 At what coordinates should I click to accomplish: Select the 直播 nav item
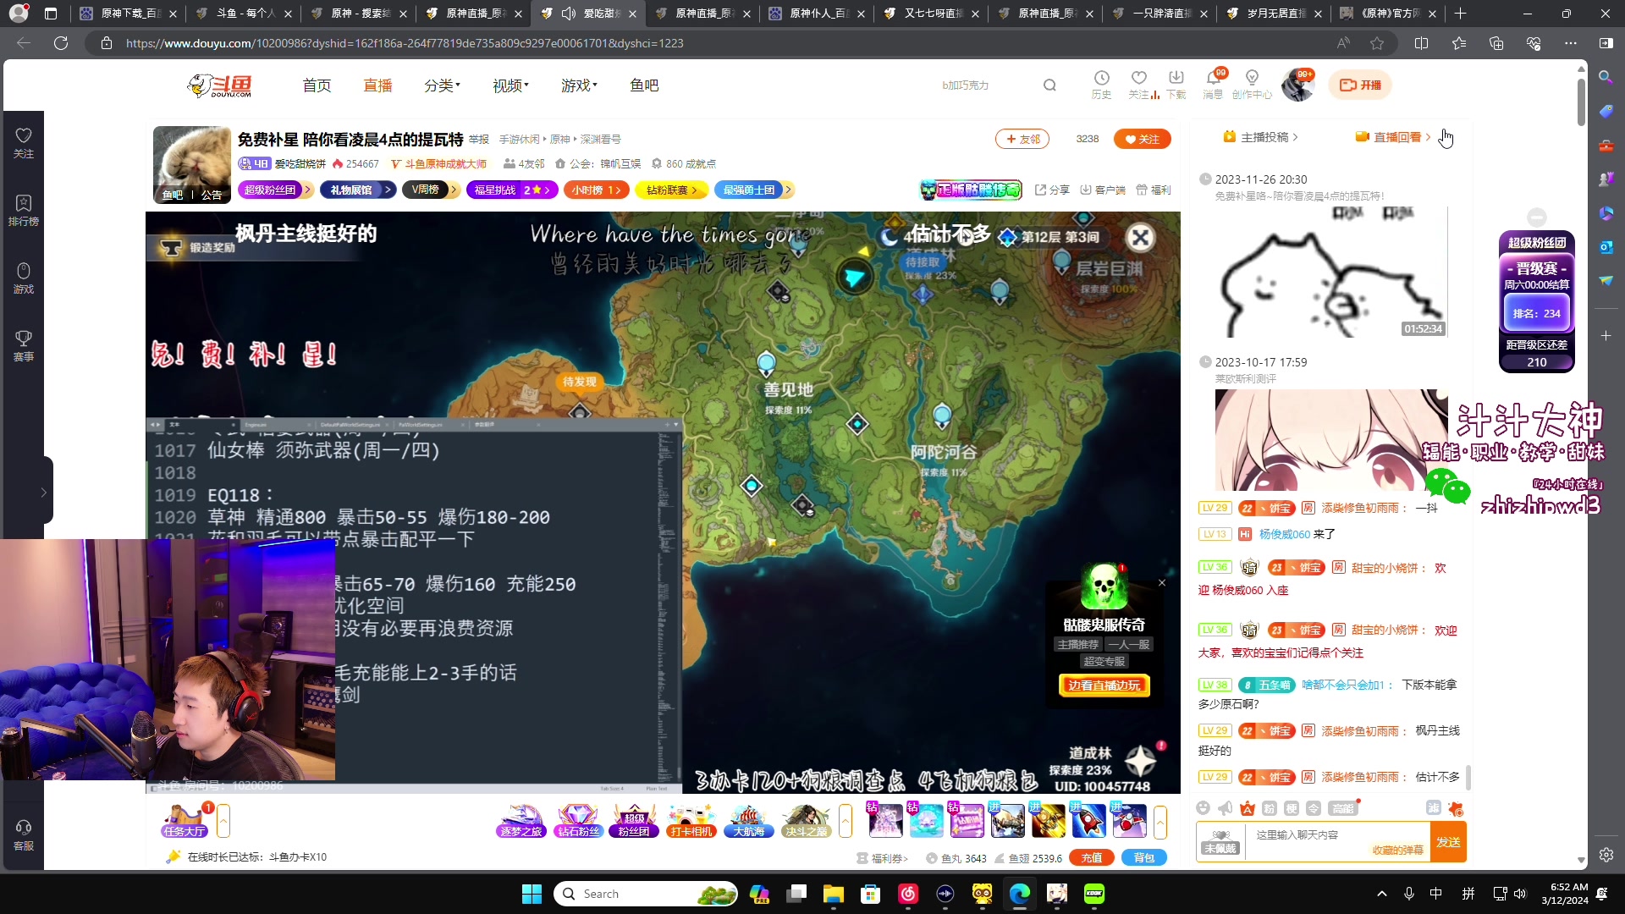point(377,85)
